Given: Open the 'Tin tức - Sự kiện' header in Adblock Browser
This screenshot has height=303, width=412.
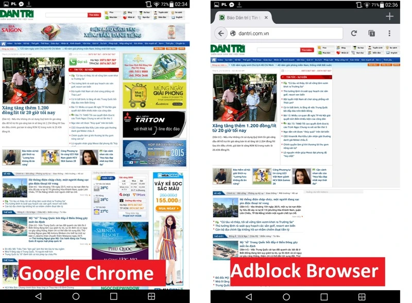Looking at the screenshot, I should click(x=306, y=77).
